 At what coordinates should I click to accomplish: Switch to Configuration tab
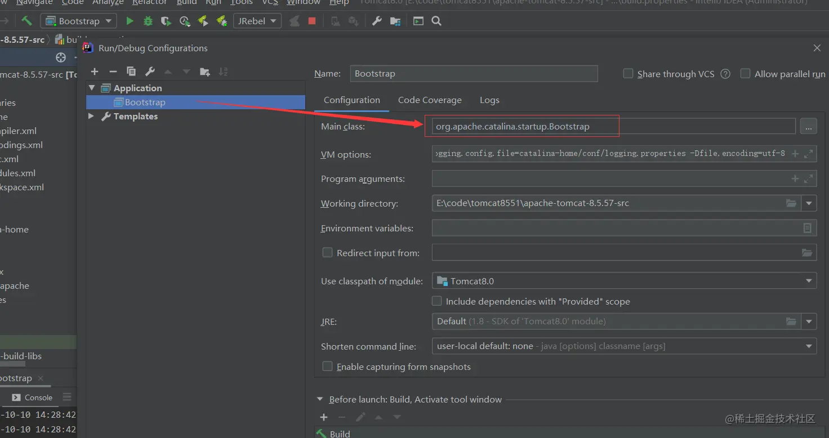point(352,100)
